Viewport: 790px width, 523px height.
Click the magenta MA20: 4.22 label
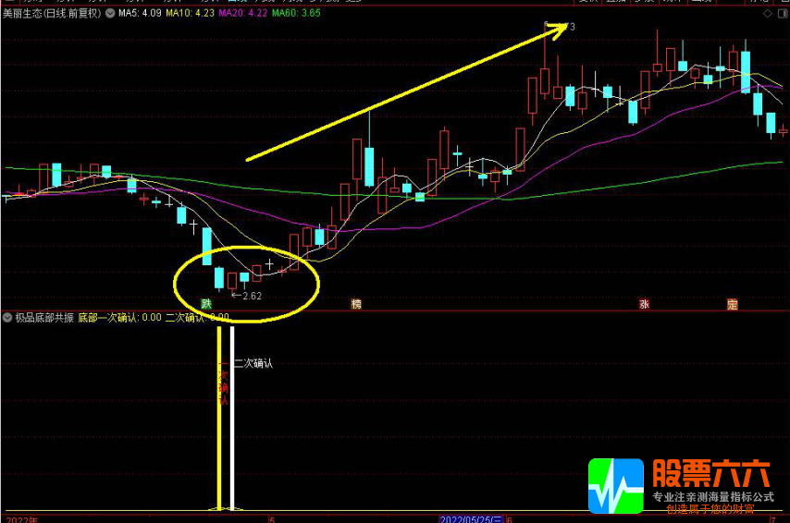243,13
